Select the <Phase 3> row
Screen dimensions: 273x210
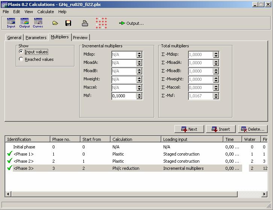[x=136, y=168]
